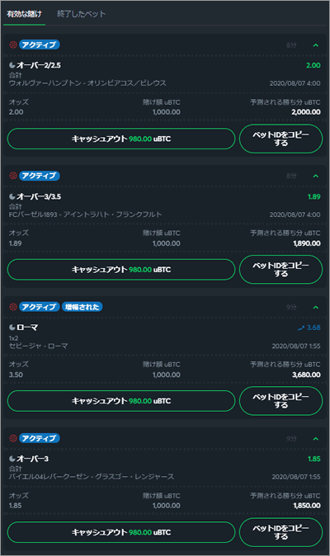Click half-circle icon beside オーバー3/3.5

tap(12, 196)
